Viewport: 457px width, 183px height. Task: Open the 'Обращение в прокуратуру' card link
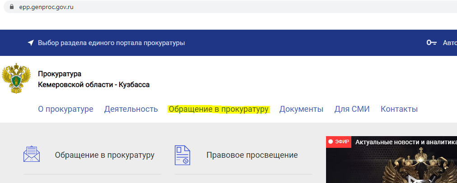[x=105, y=156]
